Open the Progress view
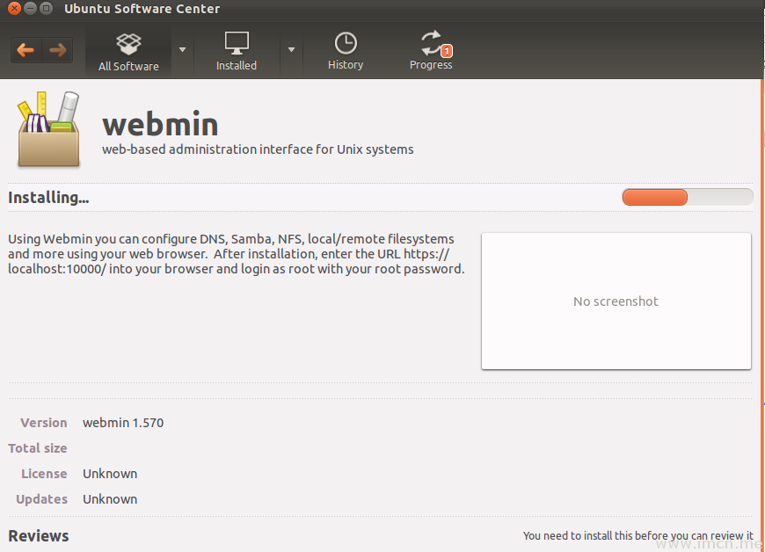Viewport: 765px width, 552px height. (x=431, y=52)
